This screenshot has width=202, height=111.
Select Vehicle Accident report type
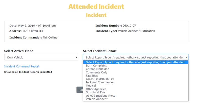pyautogui.click(x=96, y=99)
